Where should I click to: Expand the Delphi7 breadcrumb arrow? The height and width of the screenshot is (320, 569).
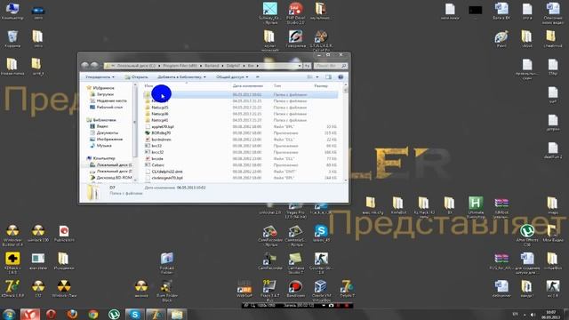coord(244,66)
